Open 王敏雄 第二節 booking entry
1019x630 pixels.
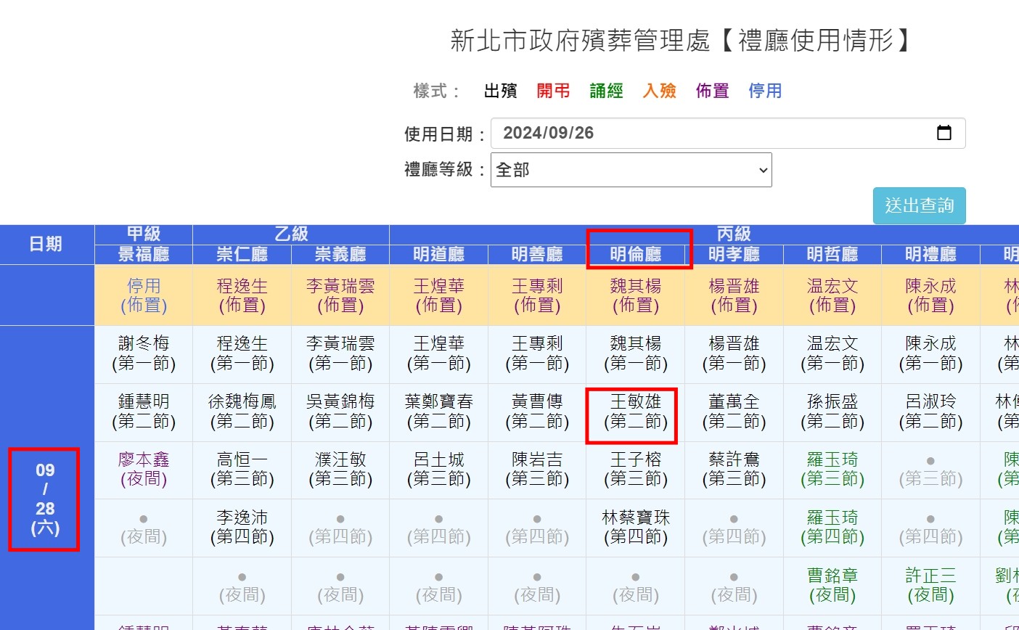tap(636, 412)
